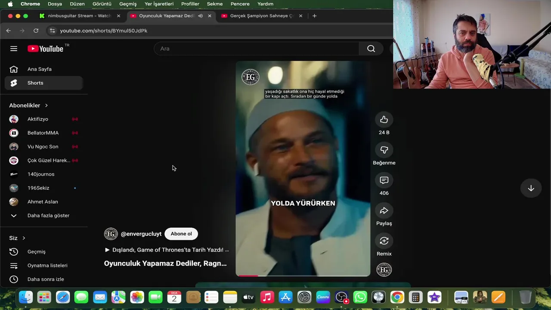The image size is (551, 310).
Task: Open 196Sekiz subscription channel
Action: point(44,188)
